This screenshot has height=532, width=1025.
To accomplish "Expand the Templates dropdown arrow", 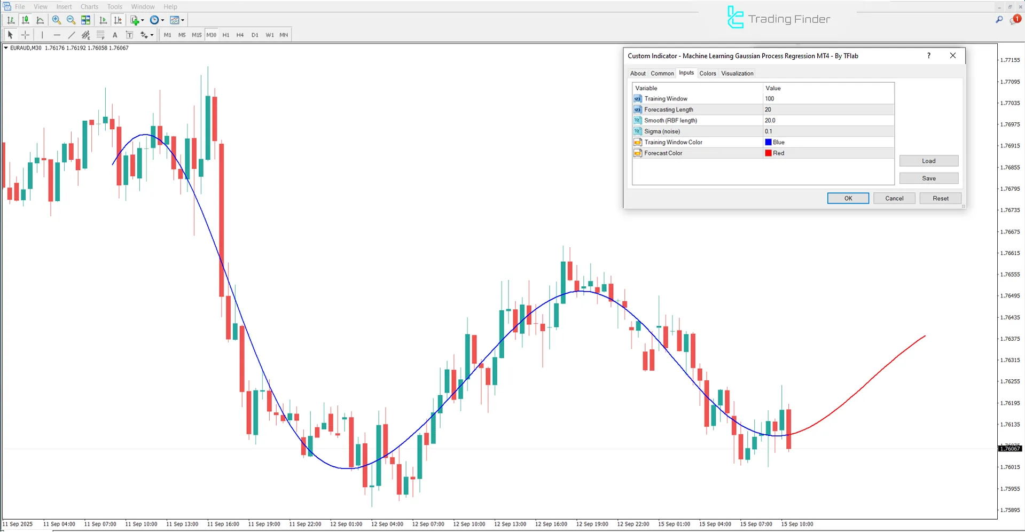I will (183, 20).
